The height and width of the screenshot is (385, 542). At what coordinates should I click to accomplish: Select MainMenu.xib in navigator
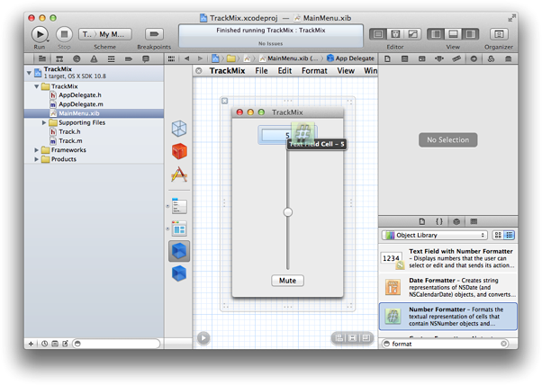(94, 113)
